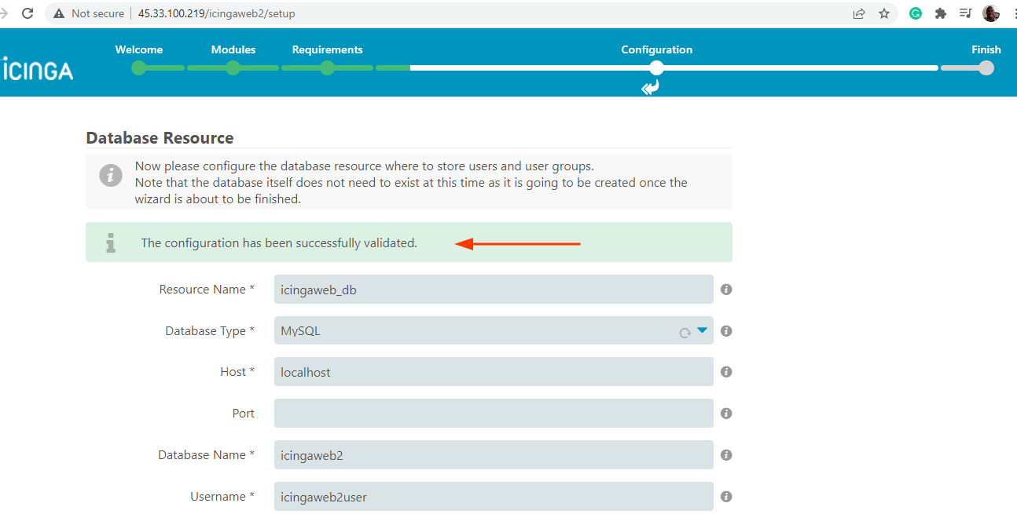The height and width of the screenshot is (514, 1017).
Task: Go to the Modules step
Action: pos(233,67)
